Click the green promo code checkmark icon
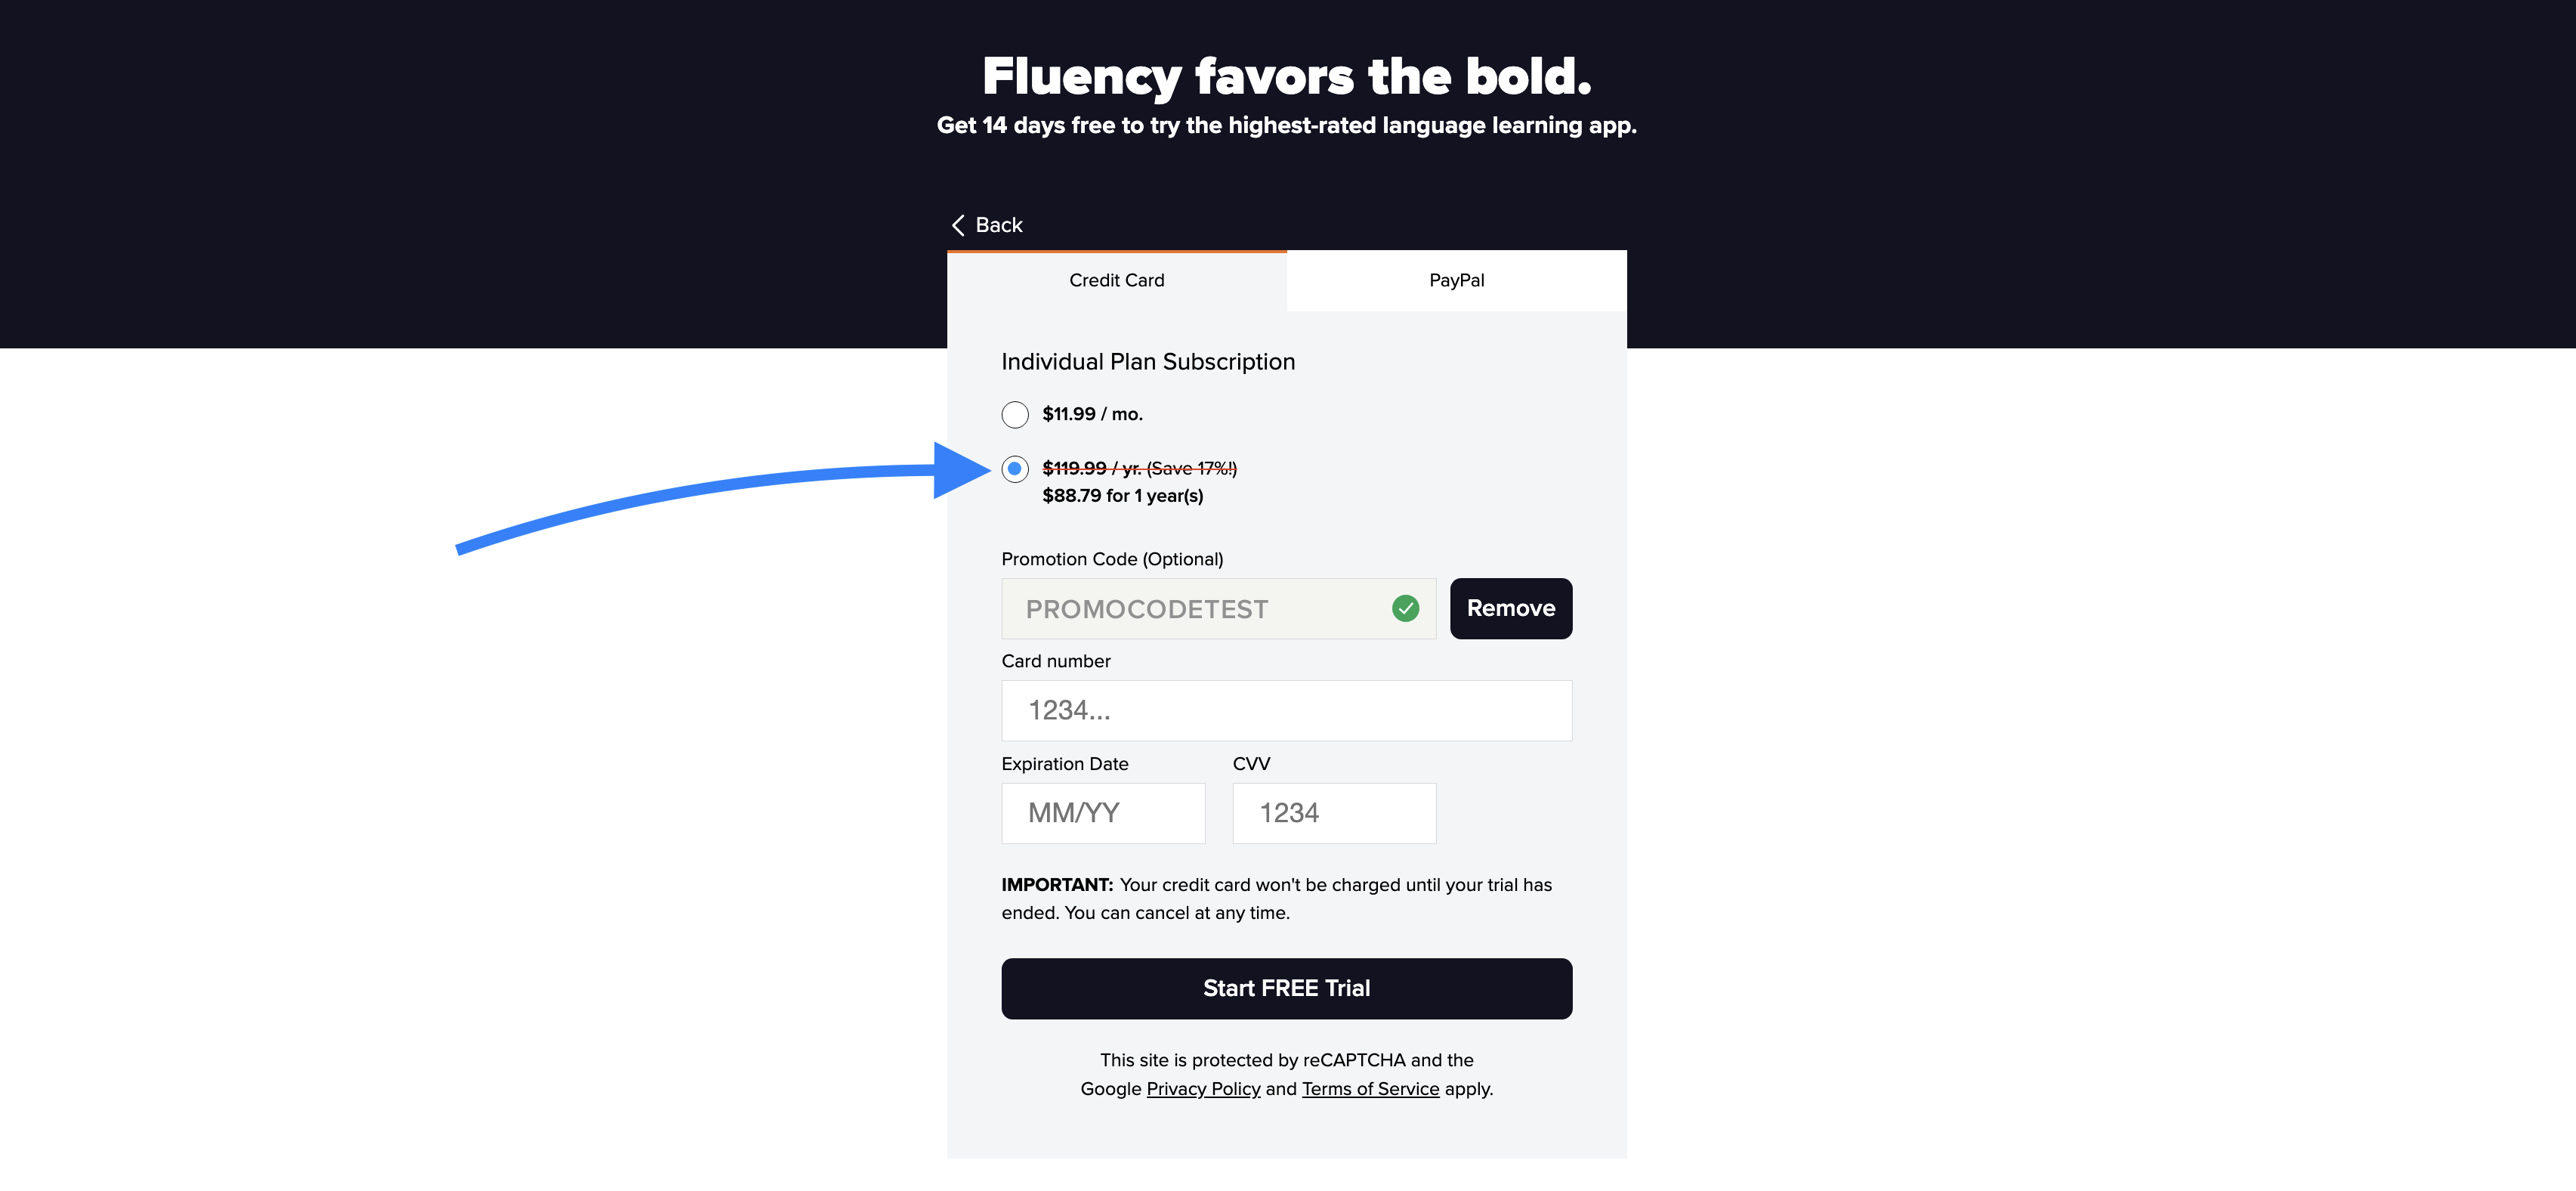Viewport: 2576px width, 1191px height. click(1405, 608)
